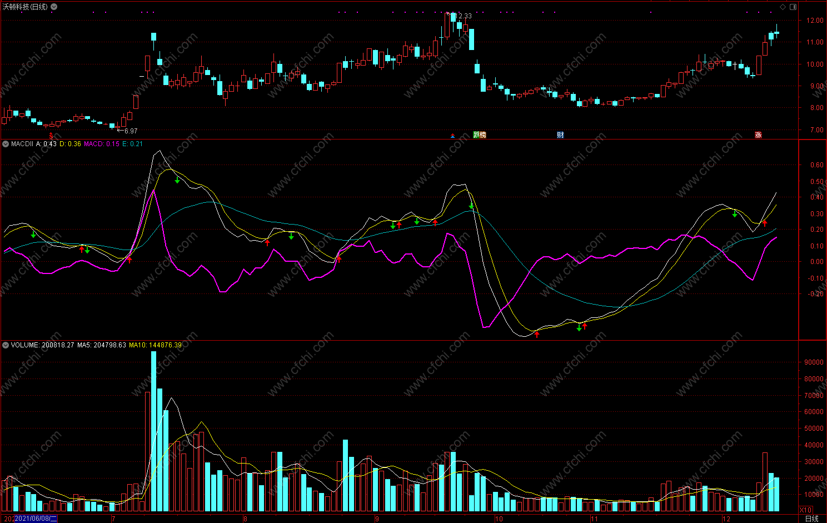Click the 跌榜 tag on the price chart
This screenshot has width=827, height=523.
click(480, 135)
